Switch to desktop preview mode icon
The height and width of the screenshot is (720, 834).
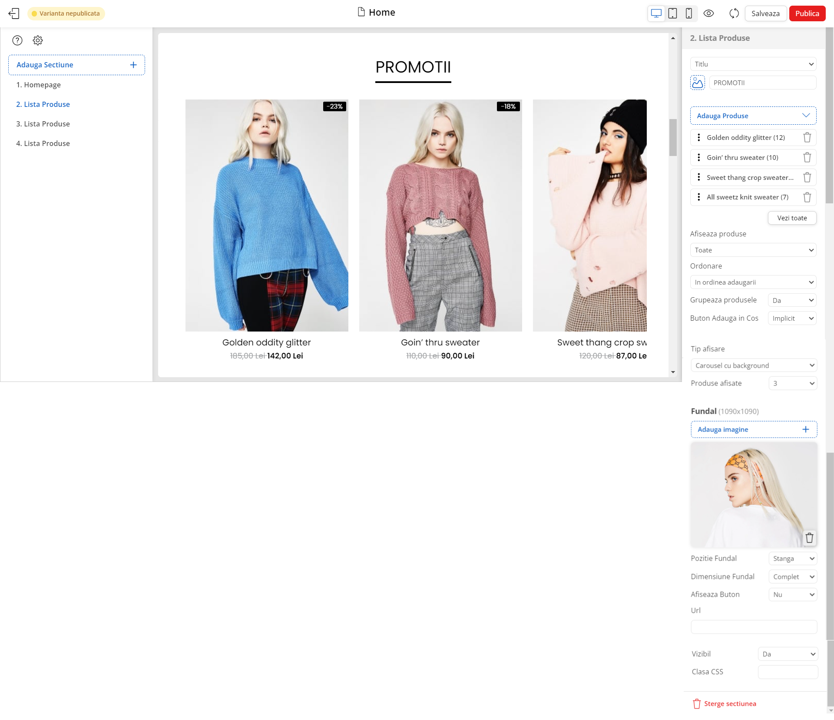coord(656,13)
